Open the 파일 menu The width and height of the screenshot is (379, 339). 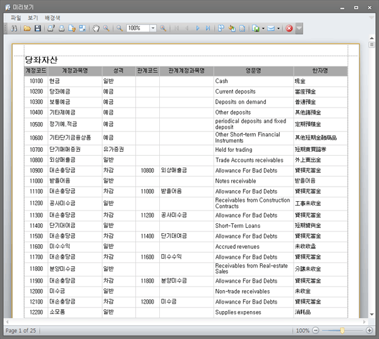point(16,18)
